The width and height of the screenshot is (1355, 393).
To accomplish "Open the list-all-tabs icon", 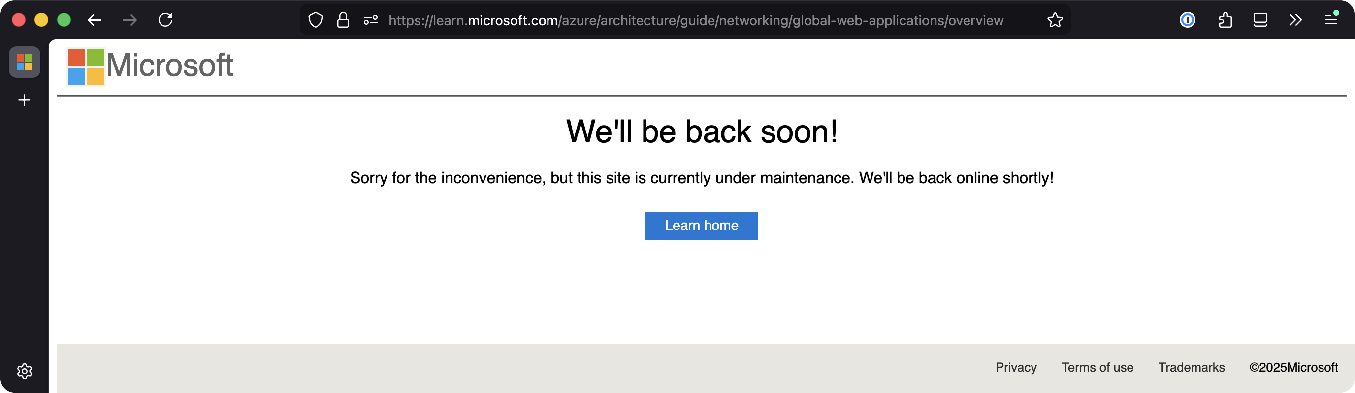I will (1260, 20).
